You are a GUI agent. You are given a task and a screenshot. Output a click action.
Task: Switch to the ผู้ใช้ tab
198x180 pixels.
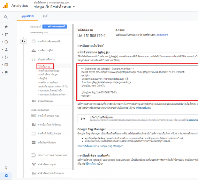45,16
